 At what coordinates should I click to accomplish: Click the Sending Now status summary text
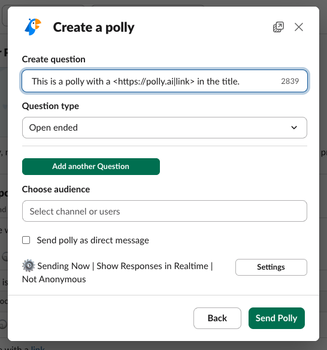(x=117, y=273)
